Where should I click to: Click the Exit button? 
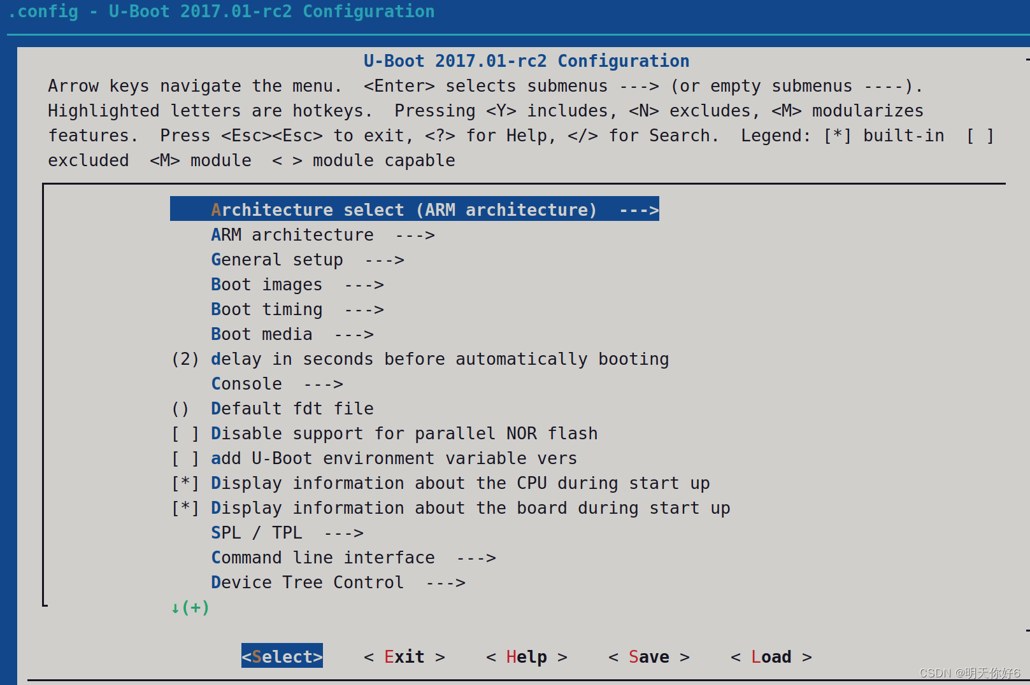click(x=404, y=656)
